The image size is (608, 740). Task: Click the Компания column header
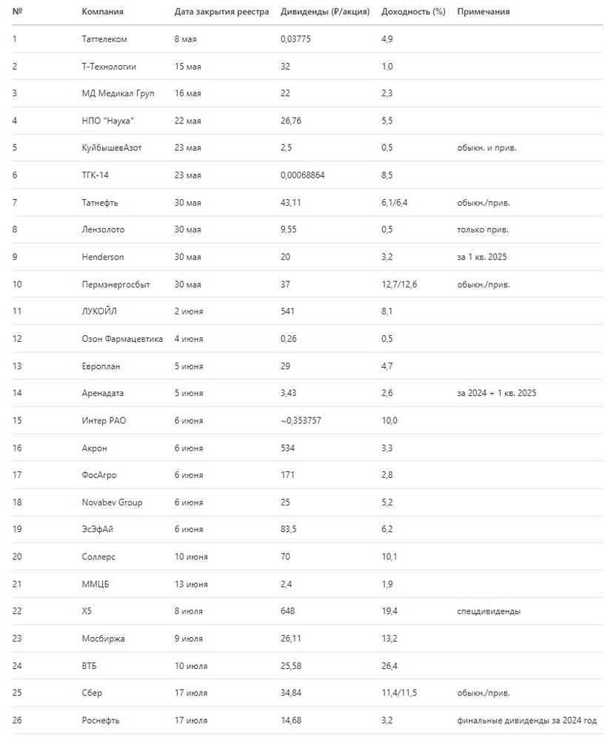103,12
